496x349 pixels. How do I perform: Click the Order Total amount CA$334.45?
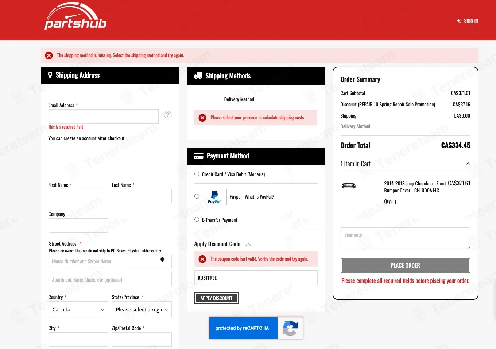point(456,145)
